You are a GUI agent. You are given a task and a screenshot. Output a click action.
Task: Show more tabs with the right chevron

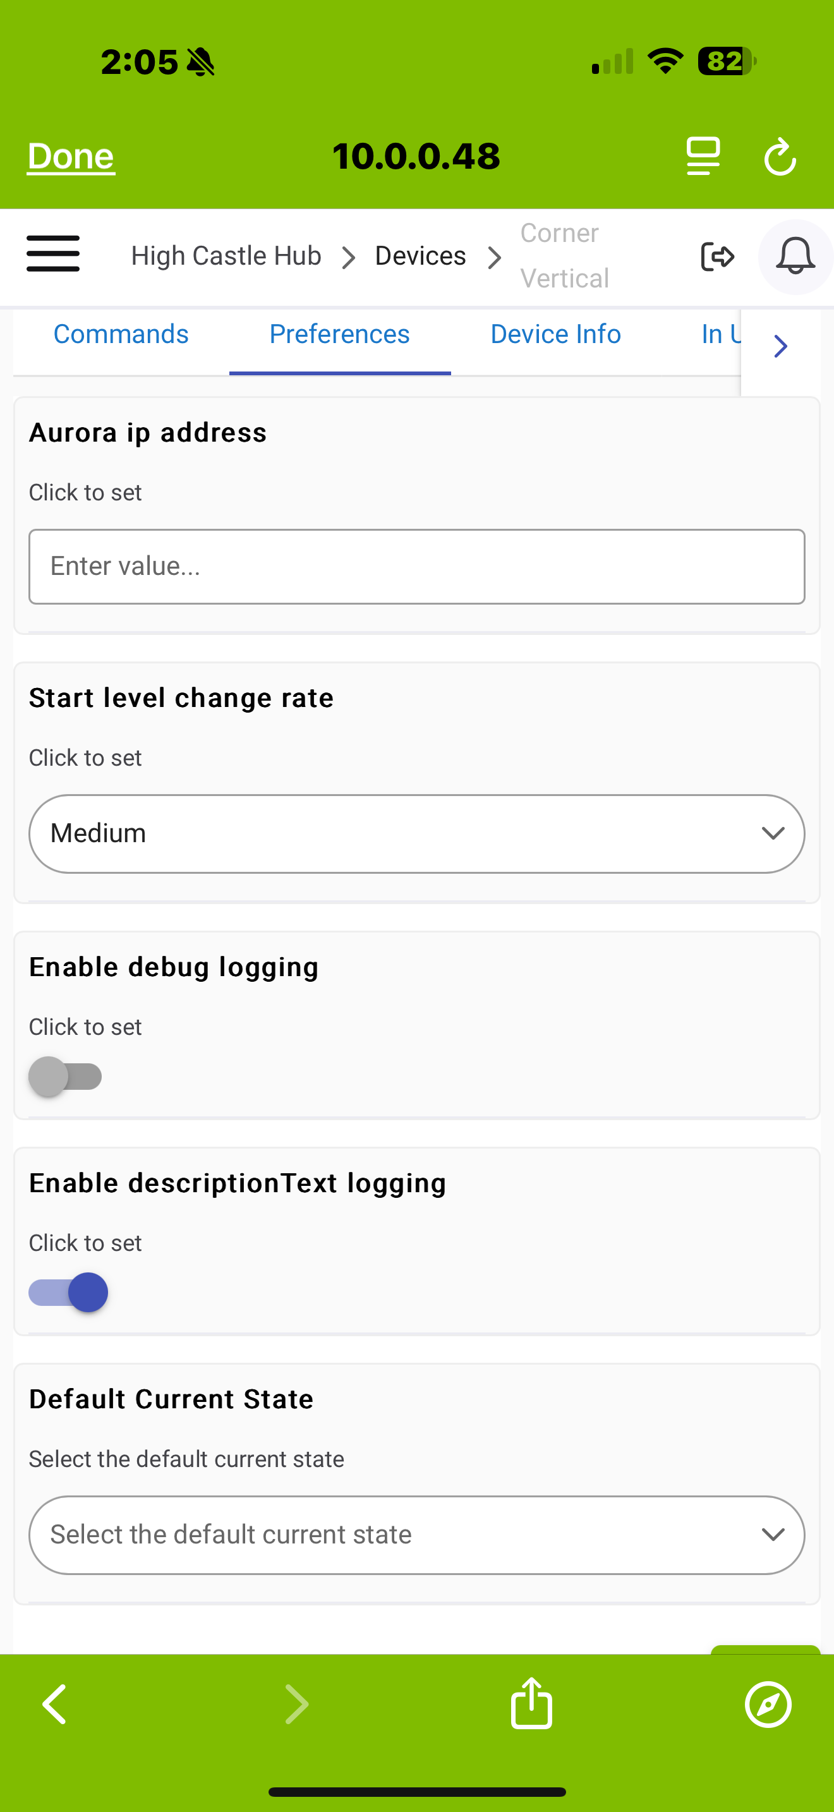point(780,347)
